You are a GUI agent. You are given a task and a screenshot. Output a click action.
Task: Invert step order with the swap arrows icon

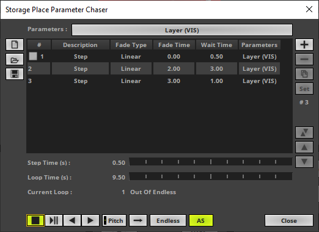pyautogui.click(x=304, y=132)
